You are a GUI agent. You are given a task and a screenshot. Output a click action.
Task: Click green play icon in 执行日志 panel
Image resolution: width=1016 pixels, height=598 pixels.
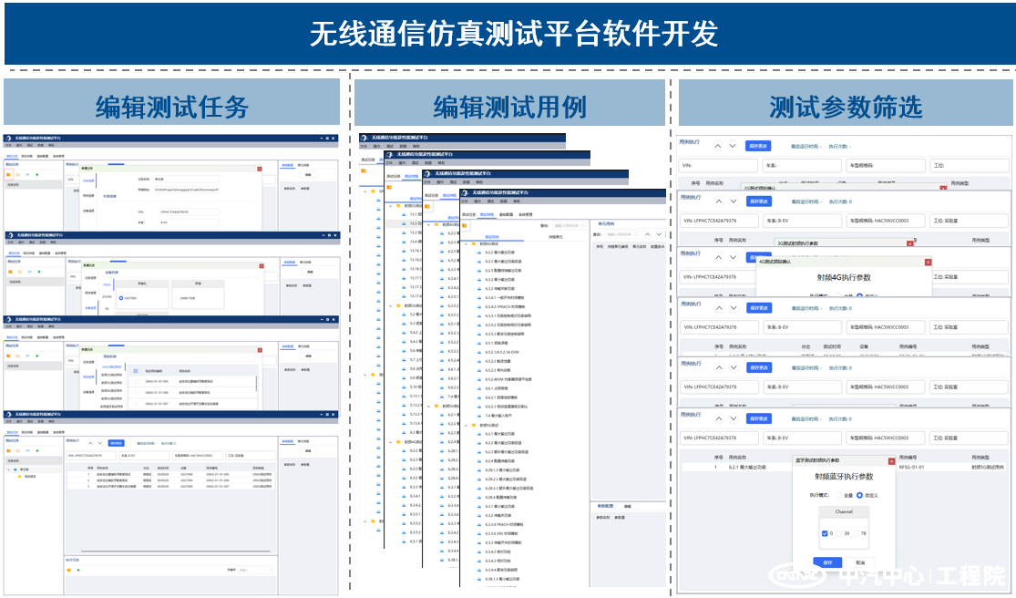[x=78, y=571]
